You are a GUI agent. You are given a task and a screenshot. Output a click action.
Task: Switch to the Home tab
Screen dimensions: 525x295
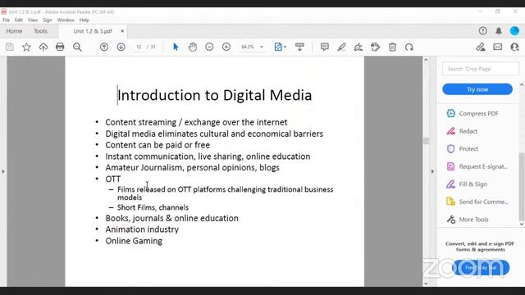pos(14,31)
